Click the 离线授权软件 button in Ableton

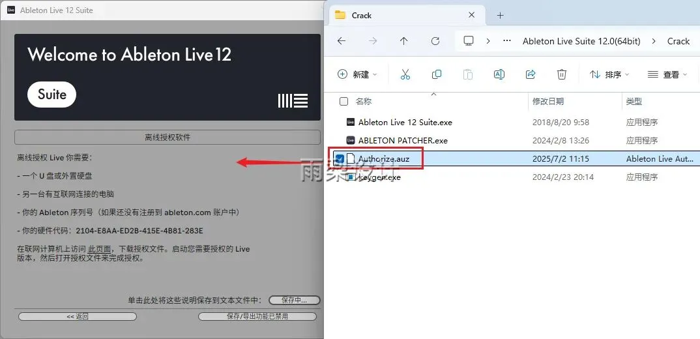(x=168, y=137)
